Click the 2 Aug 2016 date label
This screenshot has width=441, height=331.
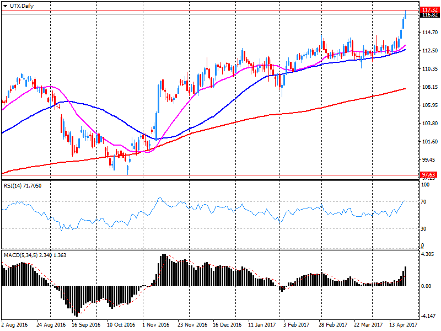pyautogui.click(x=15, y=325)
